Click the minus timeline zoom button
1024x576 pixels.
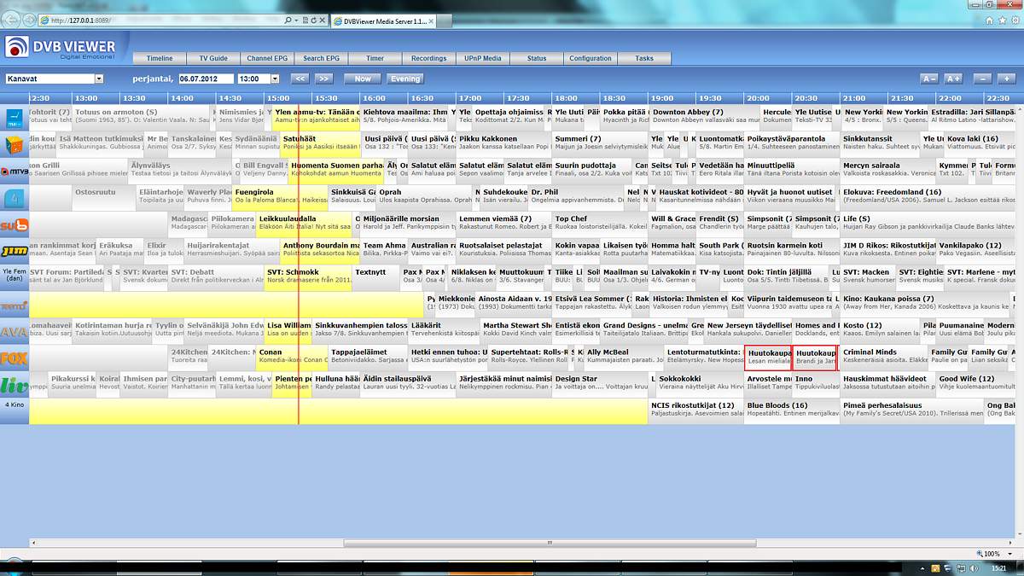[x=984, y=79]
